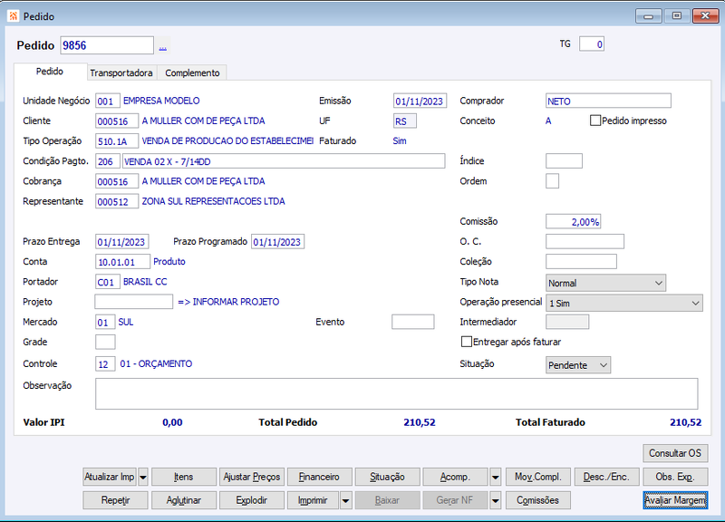Image resolution: width=725 pixels, height=522 pixels.
Task: Click the Portador code field C01
Action: pos(108,282)
